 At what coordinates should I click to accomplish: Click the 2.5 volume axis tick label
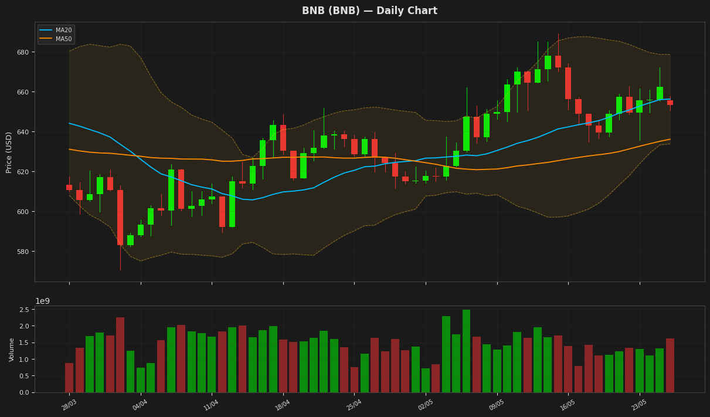[x=25, y=310]
